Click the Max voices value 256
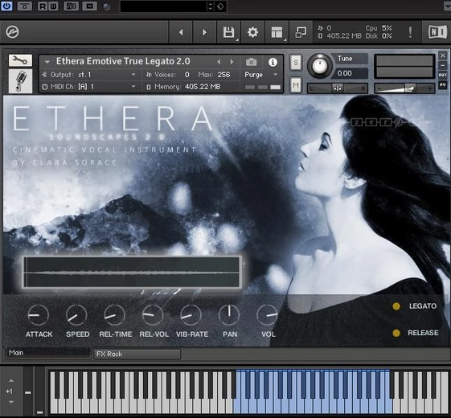 223,75
